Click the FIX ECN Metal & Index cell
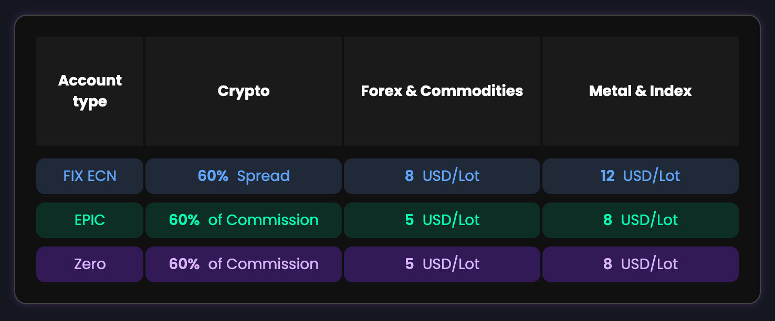This screenshot has width=775, height=321. tap(641, 176)
